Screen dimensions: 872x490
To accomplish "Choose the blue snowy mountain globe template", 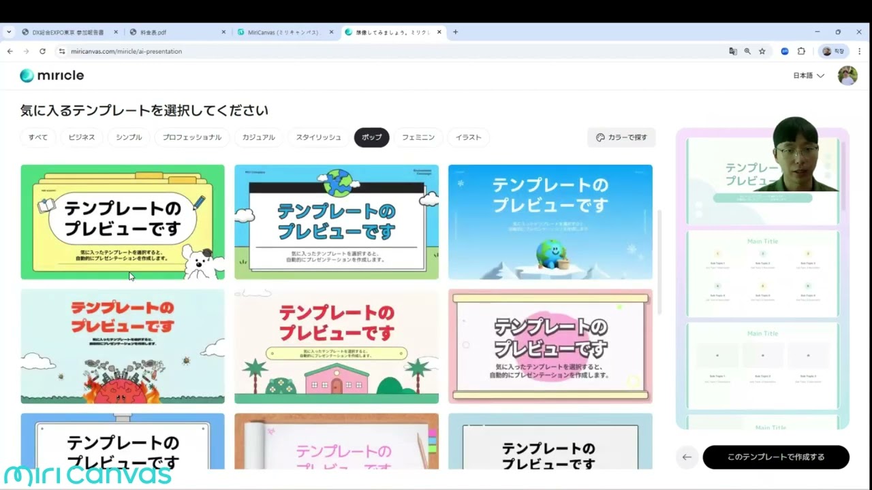I will tap(550, 222).
